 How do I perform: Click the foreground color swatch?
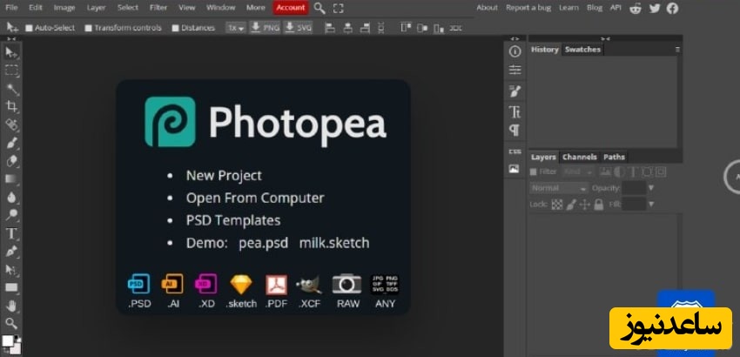tap(7, 340)
